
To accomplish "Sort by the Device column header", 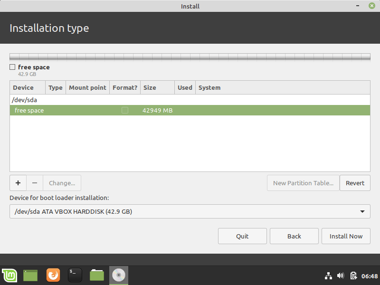I will pos(28,87).
